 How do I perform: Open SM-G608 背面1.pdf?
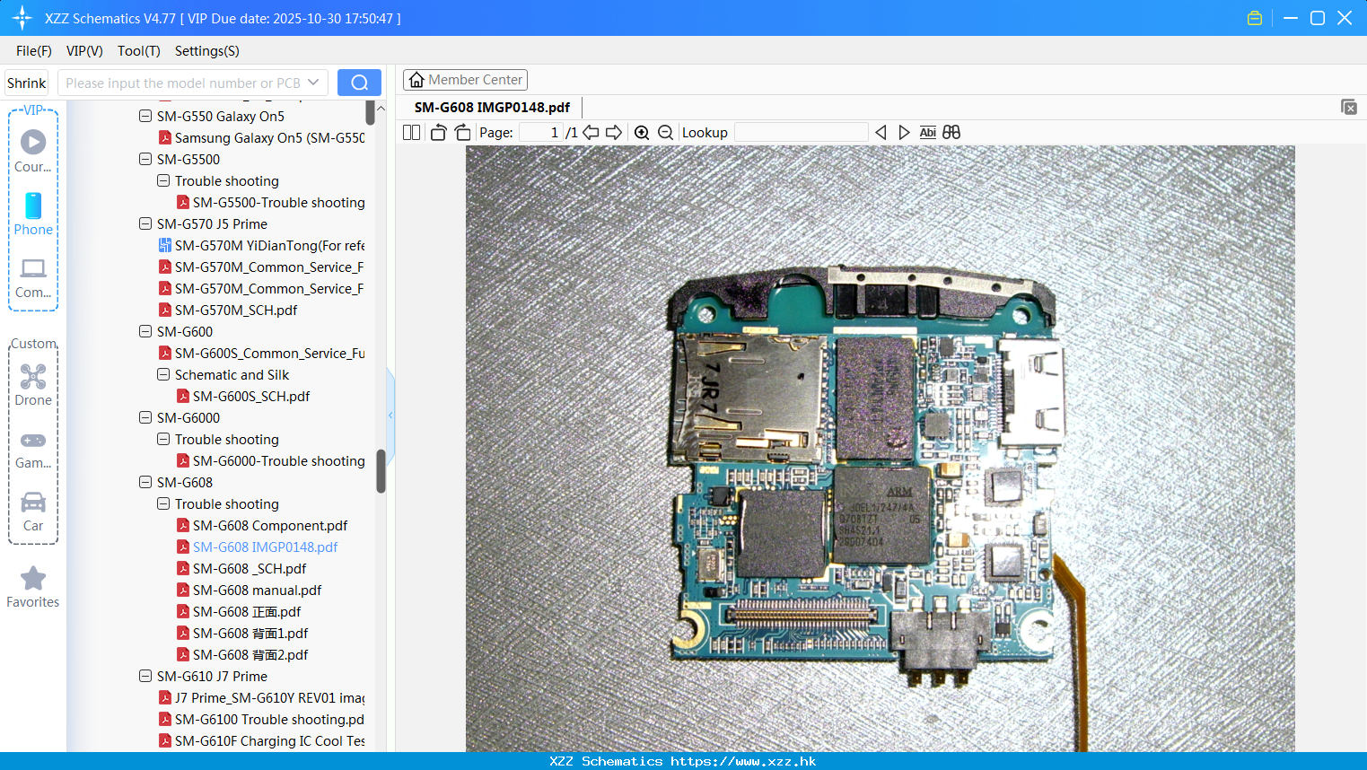[250, 634]
